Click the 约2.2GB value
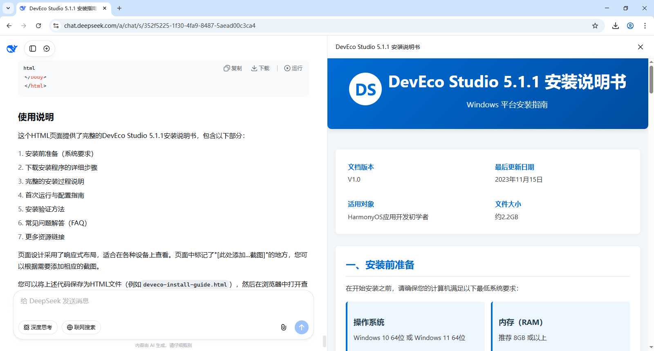The width and height of the screenshot is (654, 351). [x=506, y=217]
